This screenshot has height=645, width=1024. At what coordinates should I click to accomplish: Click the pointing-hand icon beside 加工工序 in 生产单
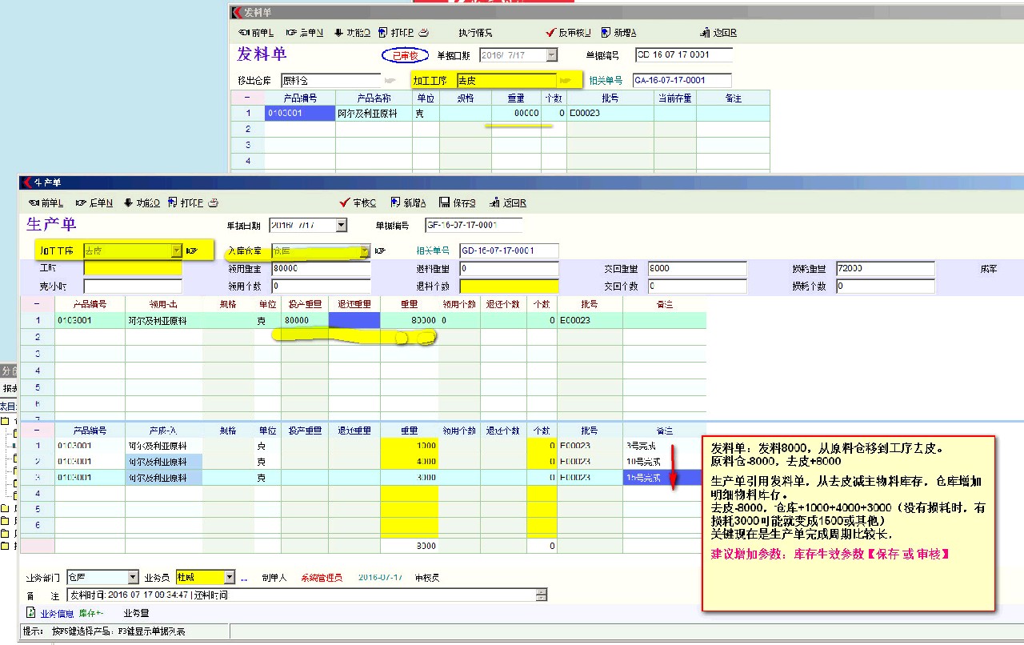tap(192, 250)
